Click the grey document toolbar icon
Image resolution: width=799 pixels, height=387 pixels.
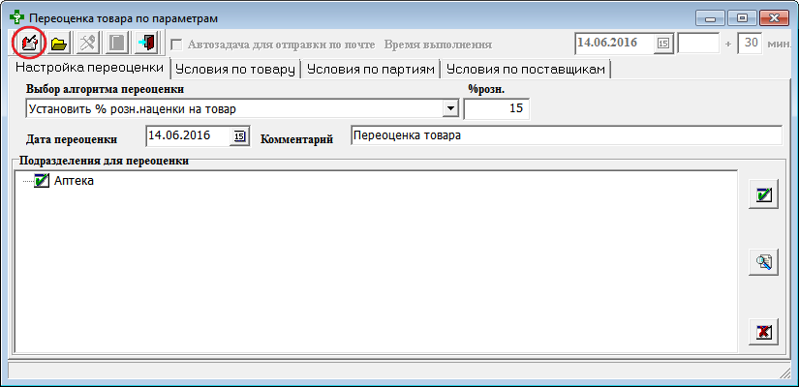(116, 44)
